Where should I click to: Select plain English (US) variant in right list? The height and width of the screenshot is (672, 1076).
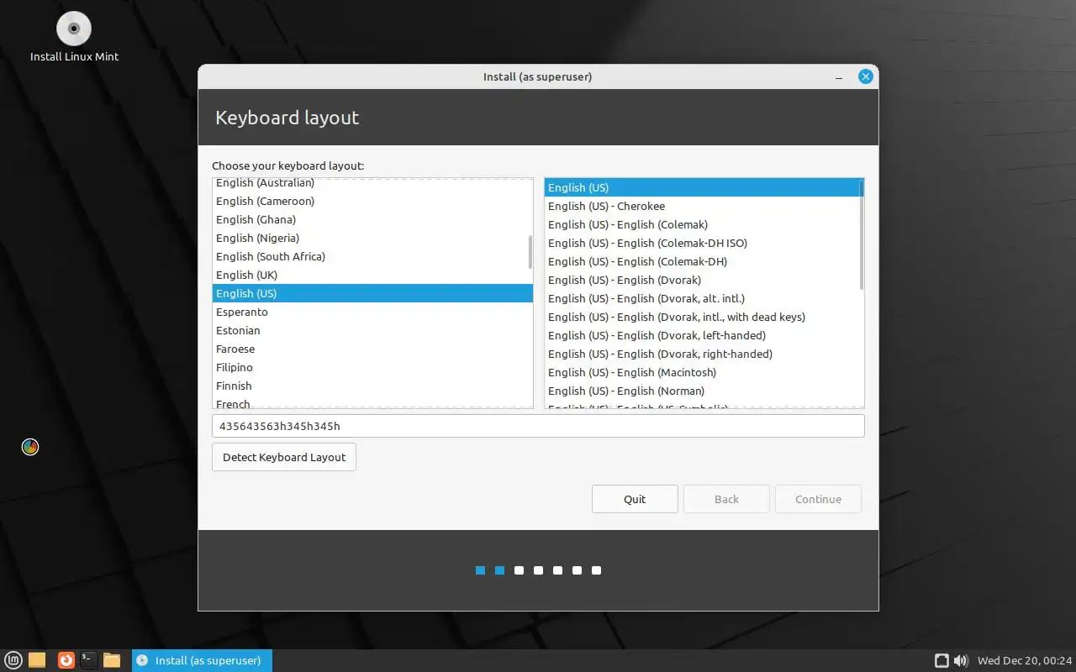click(x=704, y=187)
